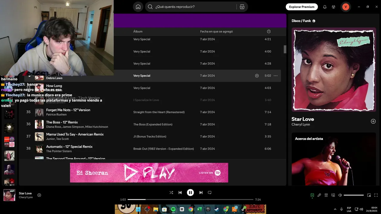Open Spotify icon in the taskbar

point(173,209)
